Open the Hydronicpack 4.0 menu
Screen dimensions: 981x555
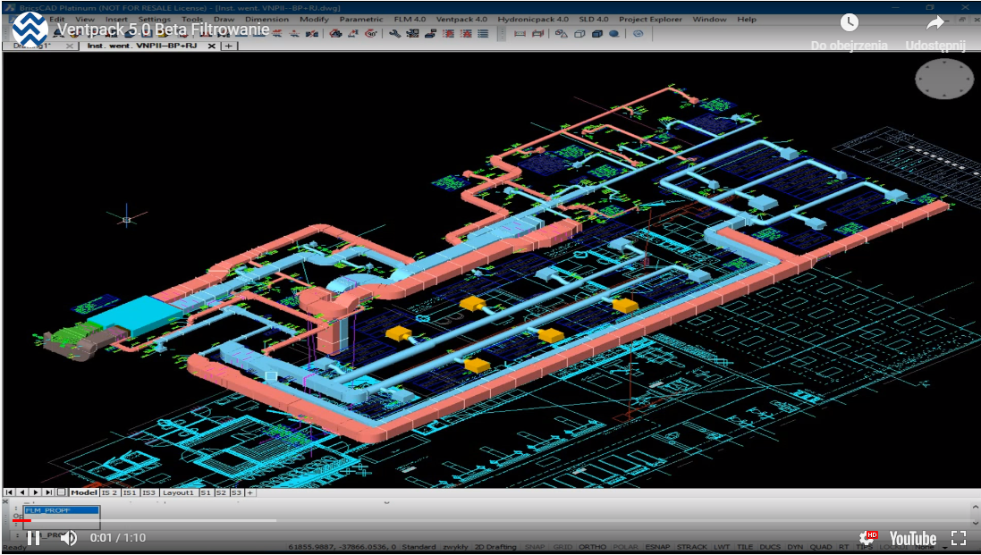coord(533,19)
